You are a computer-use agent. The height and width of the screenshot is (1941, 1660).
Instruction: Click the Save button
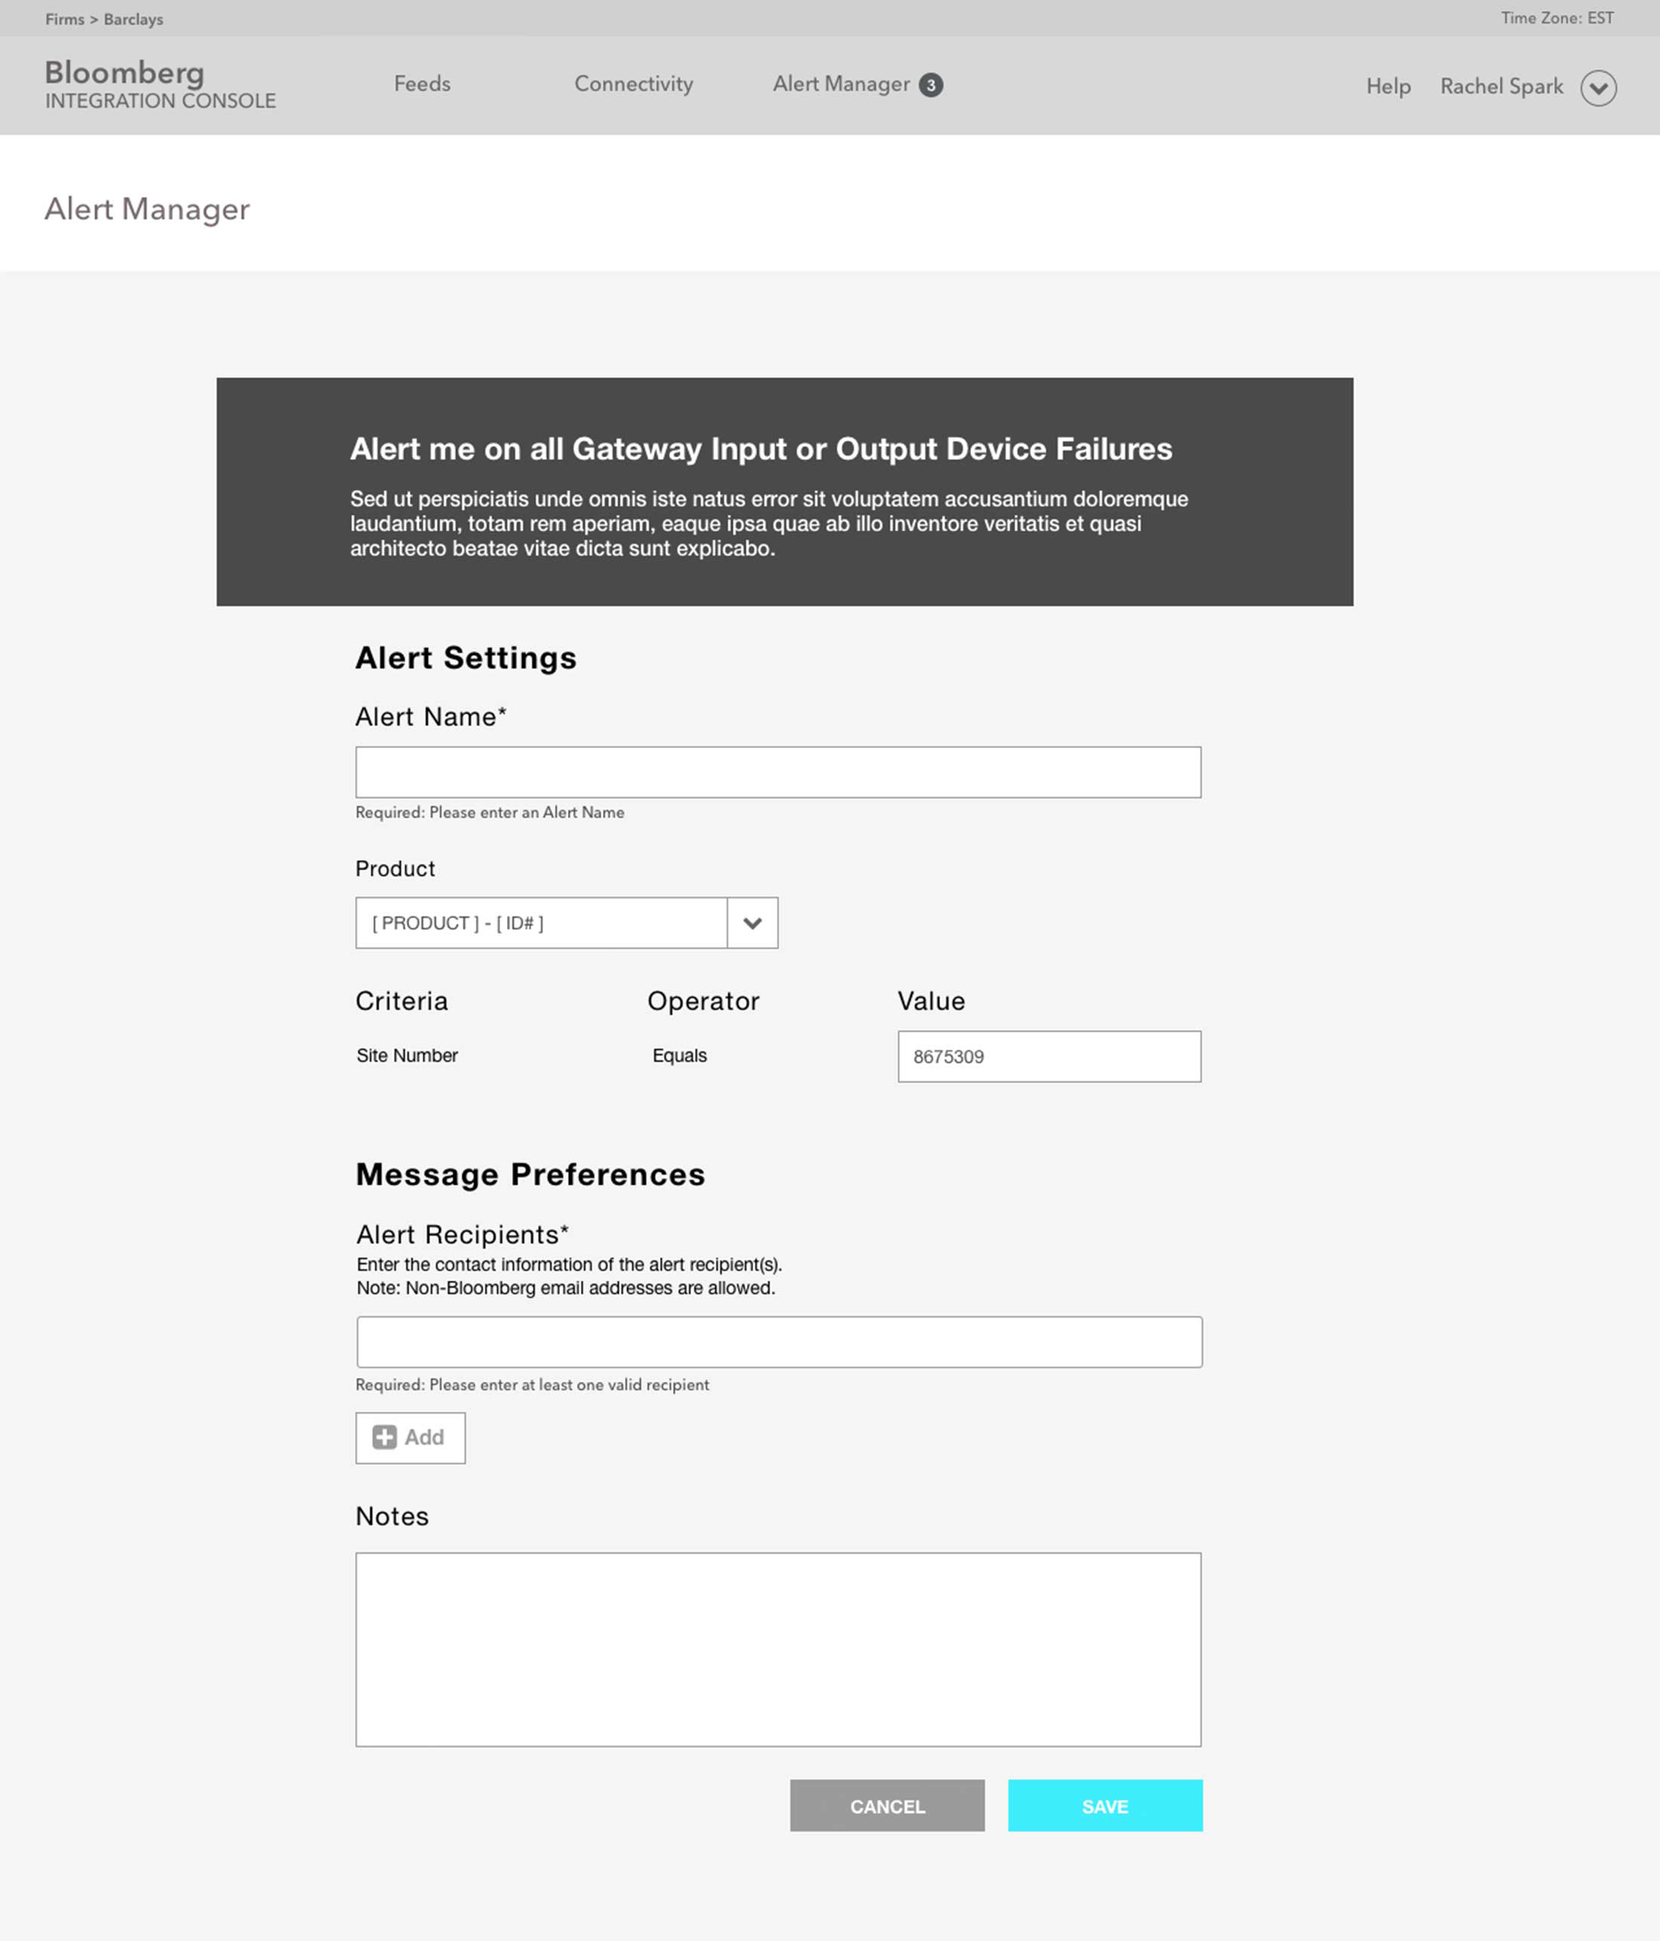pos(1105,1805)
